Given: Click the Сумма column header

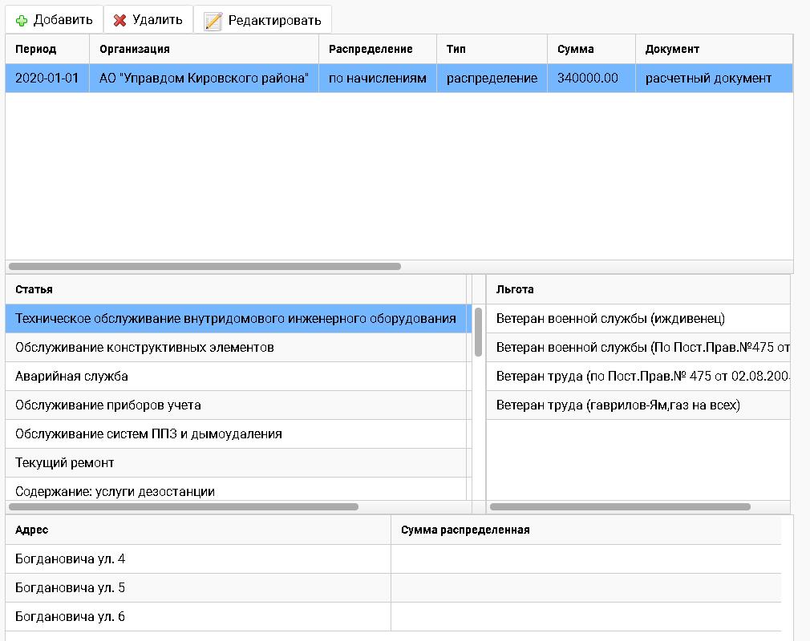Looking at the screenshot, I should [576, 49].
